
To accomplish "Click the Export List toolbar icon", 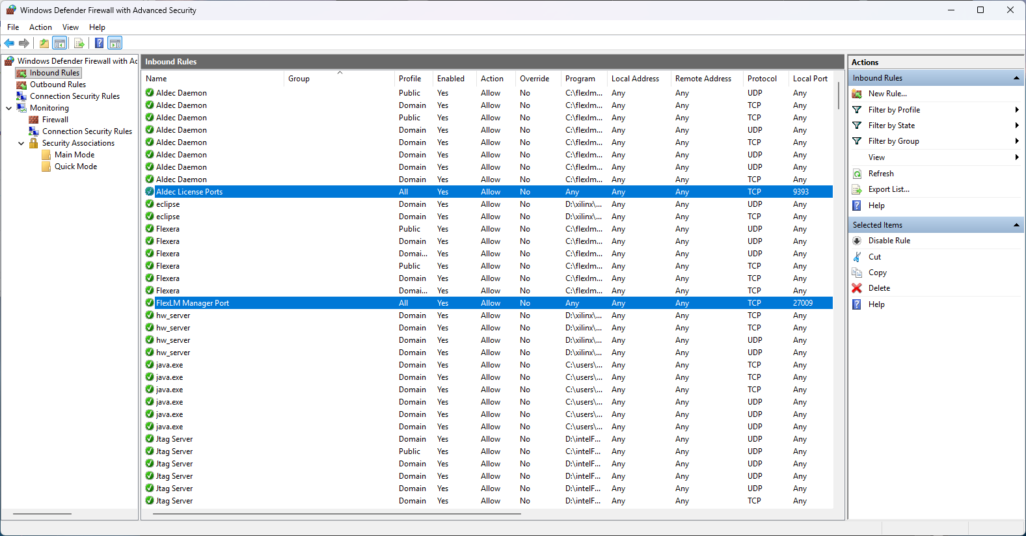I will (x=79, y=44).
